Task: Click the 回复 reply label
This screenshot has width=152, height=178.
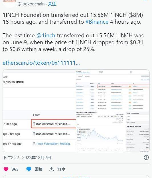Action: tap(38, 169)
